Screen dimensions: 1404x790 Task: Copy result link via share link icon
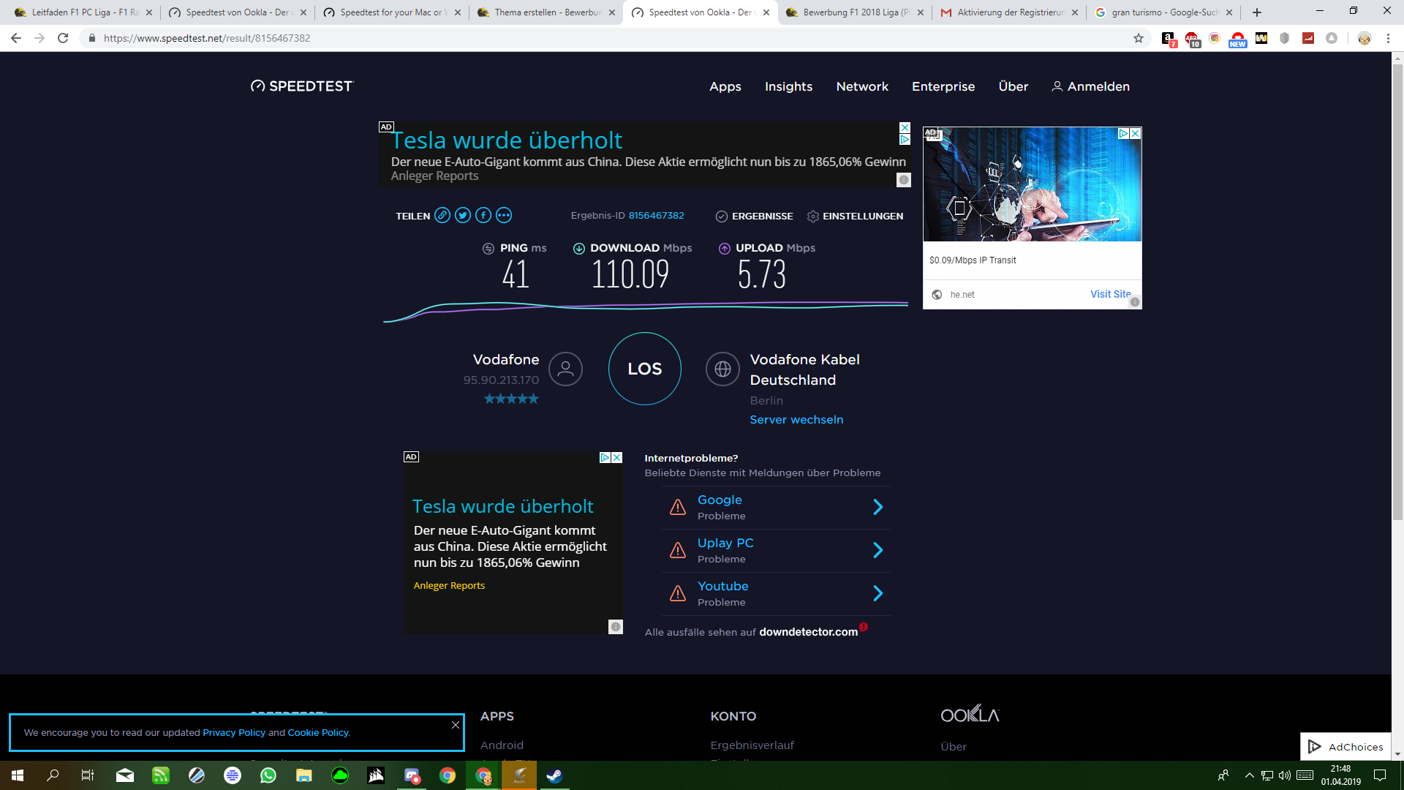442,215
